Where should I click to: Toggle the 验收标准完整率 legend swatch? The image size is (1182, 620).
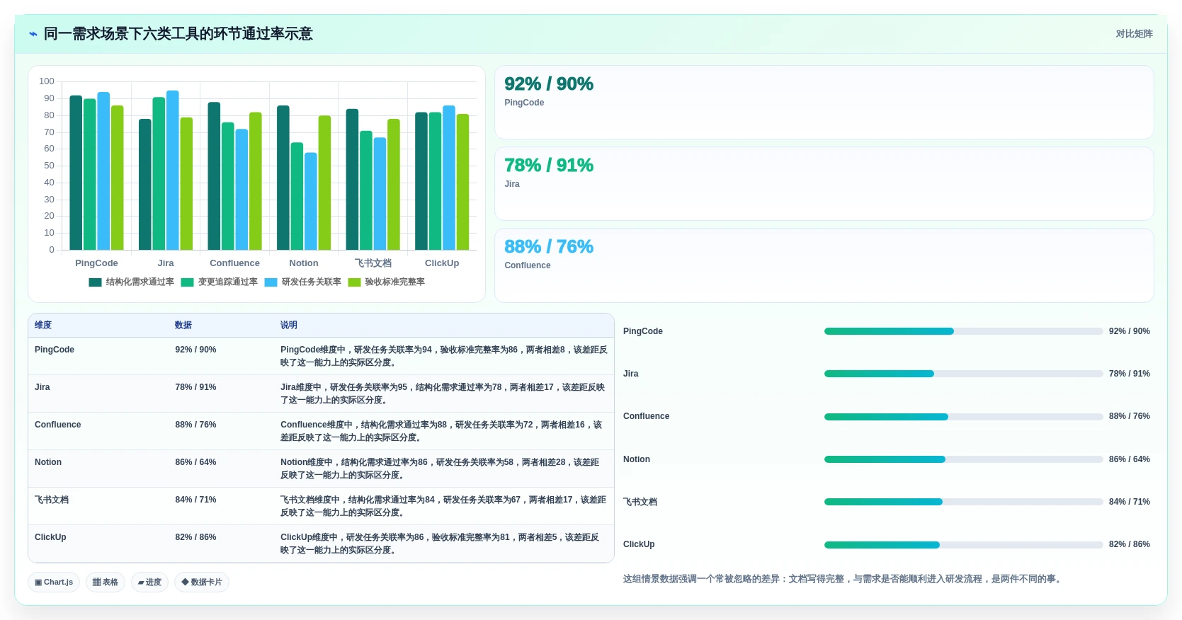pos(354,282)
